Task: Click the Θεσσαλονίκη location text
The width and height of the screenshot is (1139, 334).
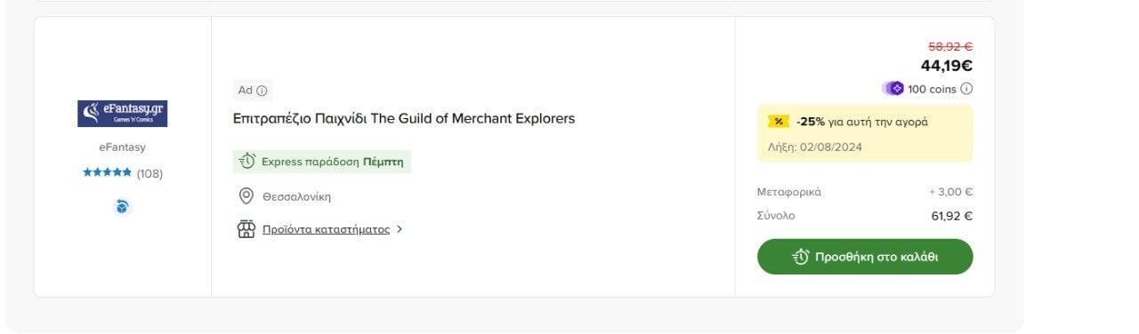Action: coord(296,197)
